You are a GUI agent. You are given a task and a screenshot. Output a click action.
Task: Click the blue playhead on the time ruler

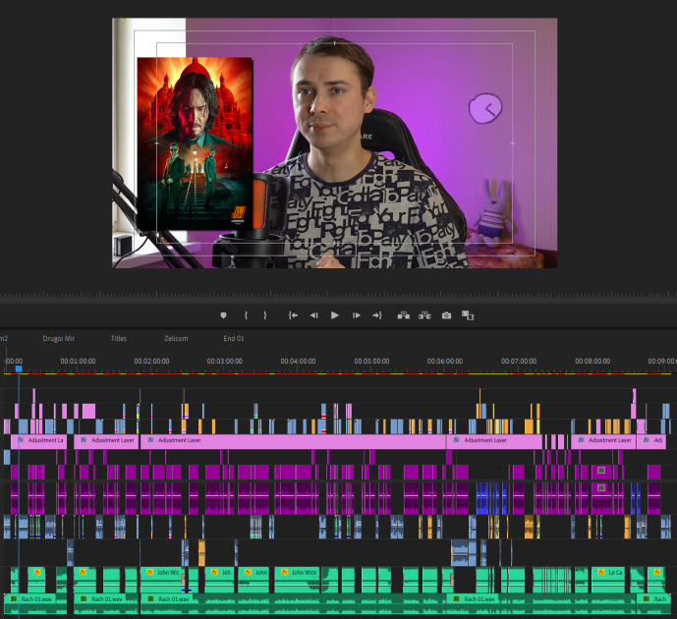[18, 367]
